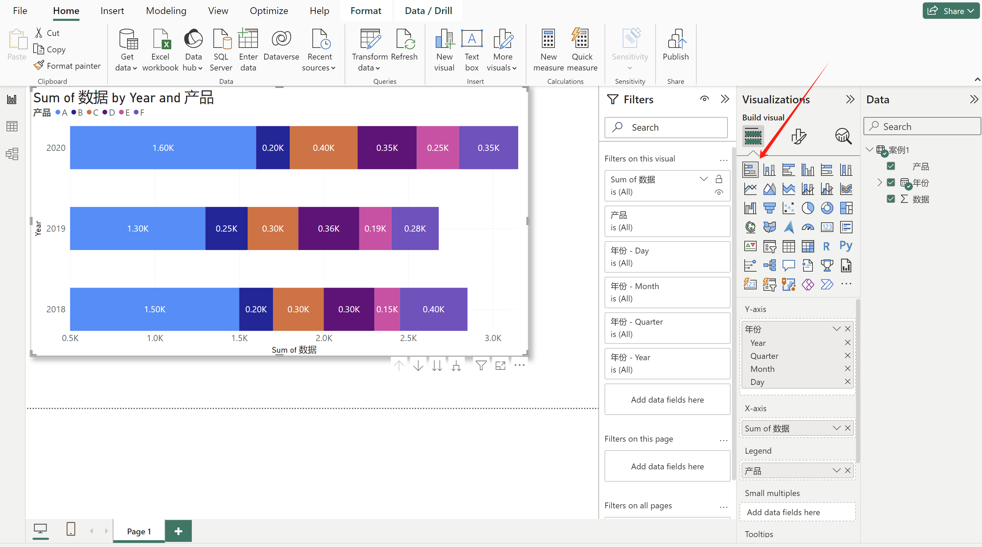
Task: Select the pie chart visualization icon
Action: (x=807, y=208)
